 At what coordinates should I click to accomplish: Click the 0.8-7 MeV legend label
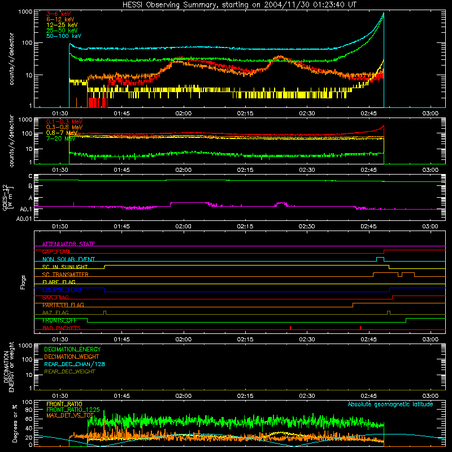click(x=62, y=133)
